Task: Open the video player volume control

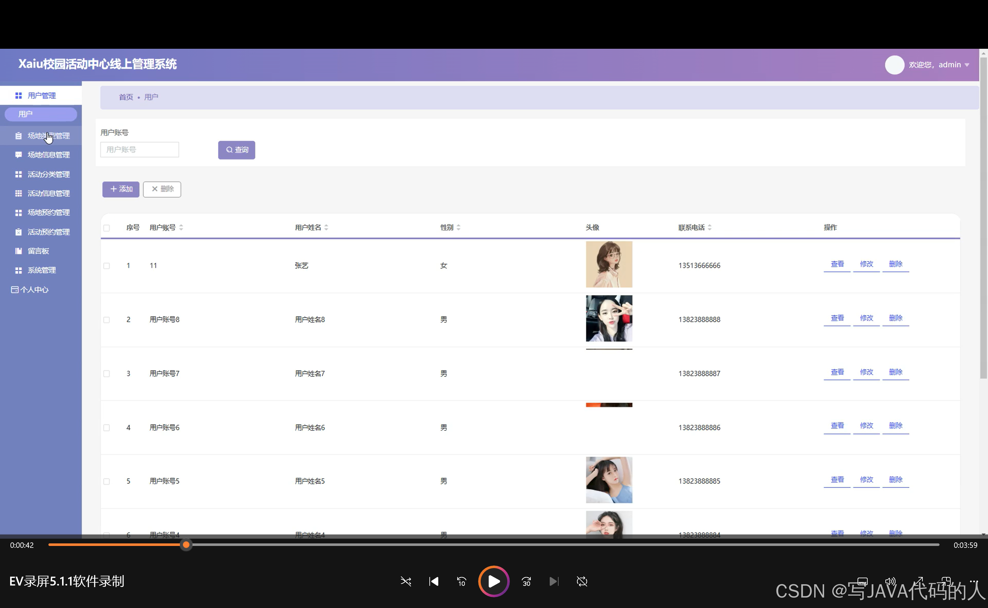Action: 890,581
